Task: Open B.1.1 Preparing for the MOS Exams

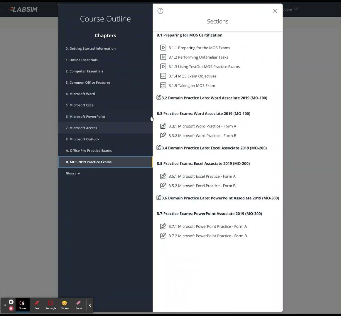Action: coord(199,48)
